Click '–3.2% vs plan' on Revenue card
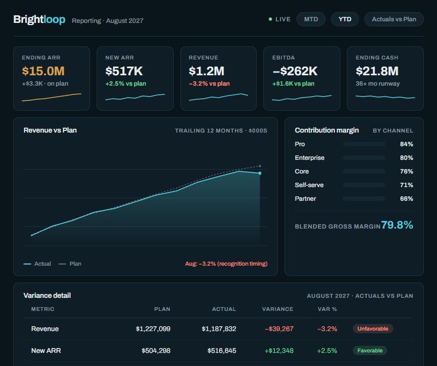This screenshot has height=366, width=437. [x=209, y=83]
